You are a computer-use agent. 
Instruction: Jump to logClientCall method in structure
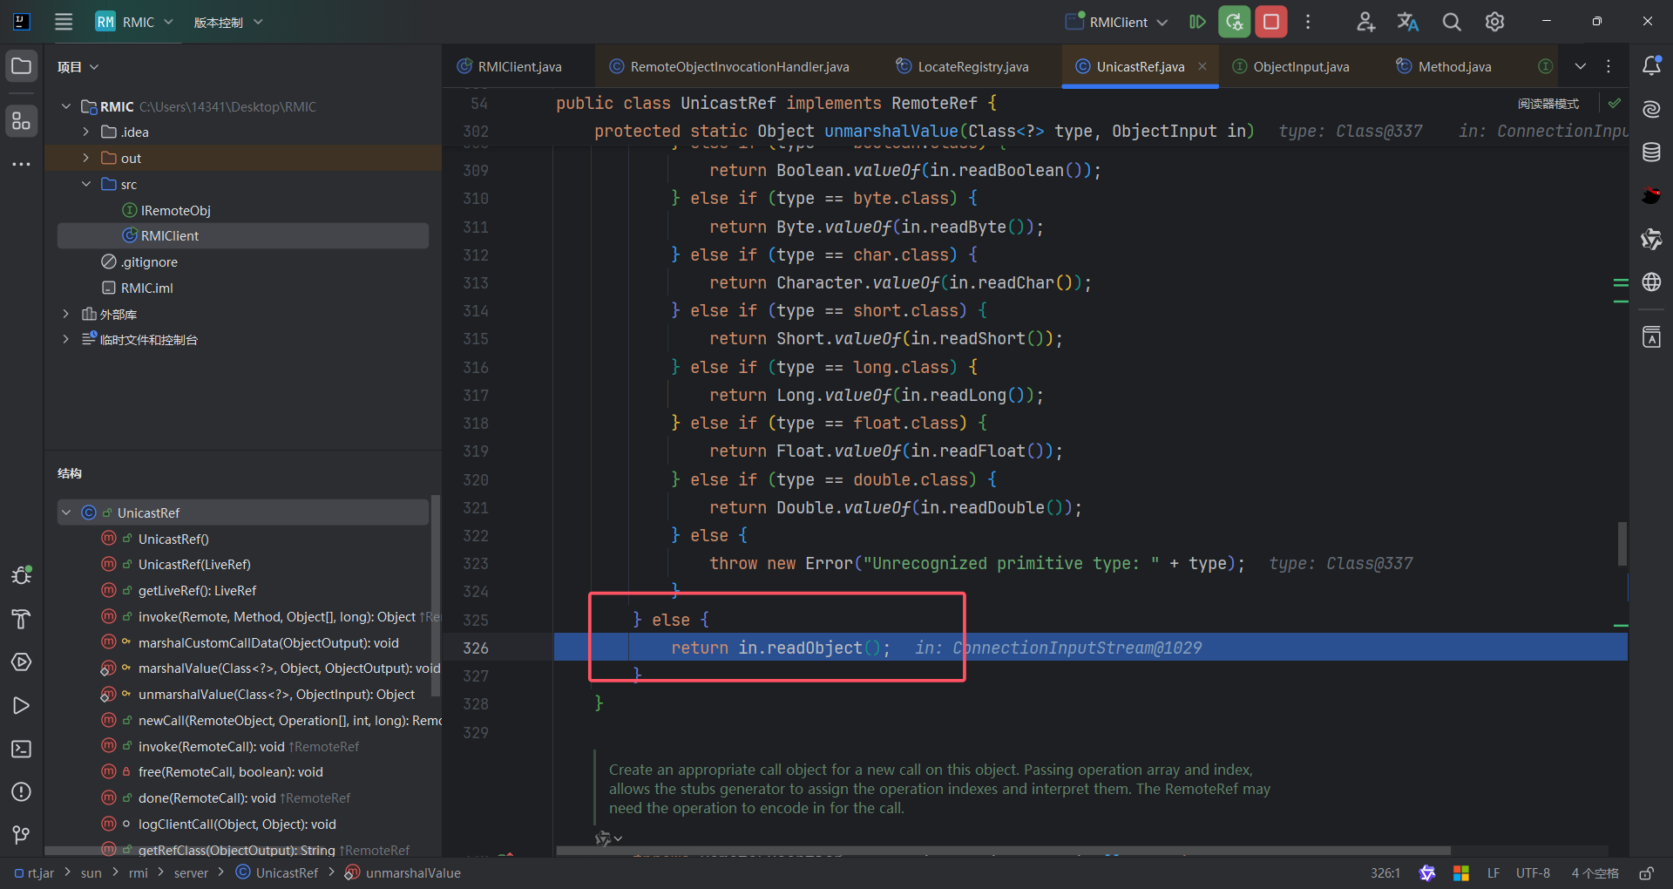[237, 824]
